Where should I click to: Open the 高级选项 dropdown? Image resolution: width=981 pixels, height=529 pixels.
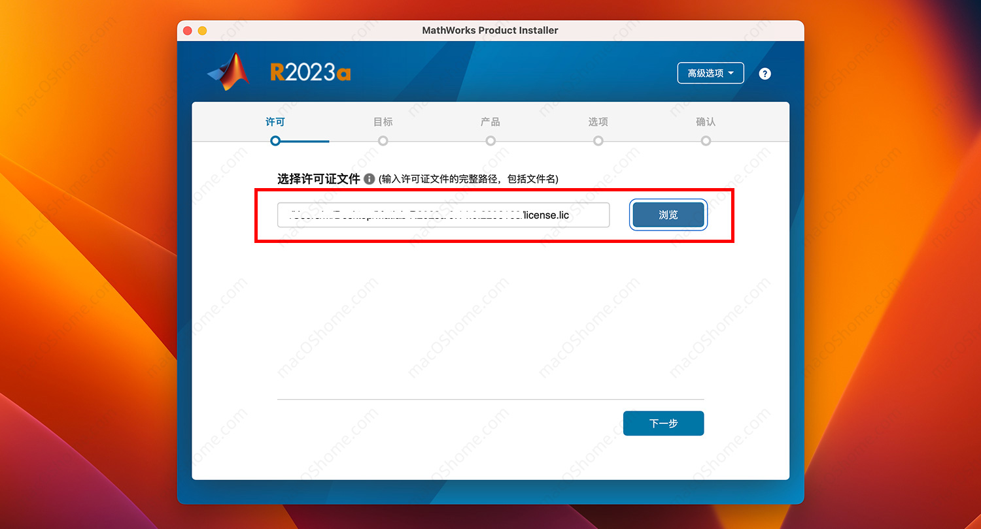[x=710, y=73]
